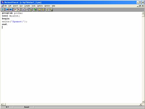The width and height of the screenshot is (145, 109).
Task: Open the Compile menu
Action: tap(27, 6)
